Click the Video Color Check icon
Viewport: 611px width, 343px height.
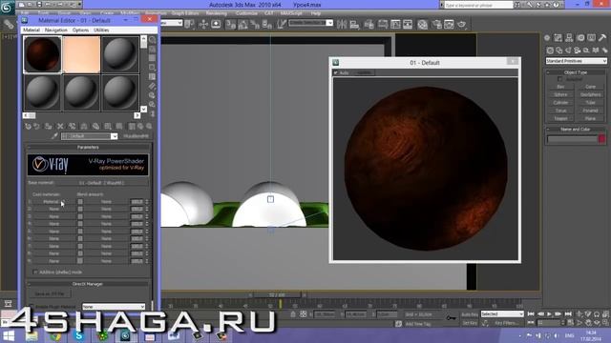(x=153, y=77)
